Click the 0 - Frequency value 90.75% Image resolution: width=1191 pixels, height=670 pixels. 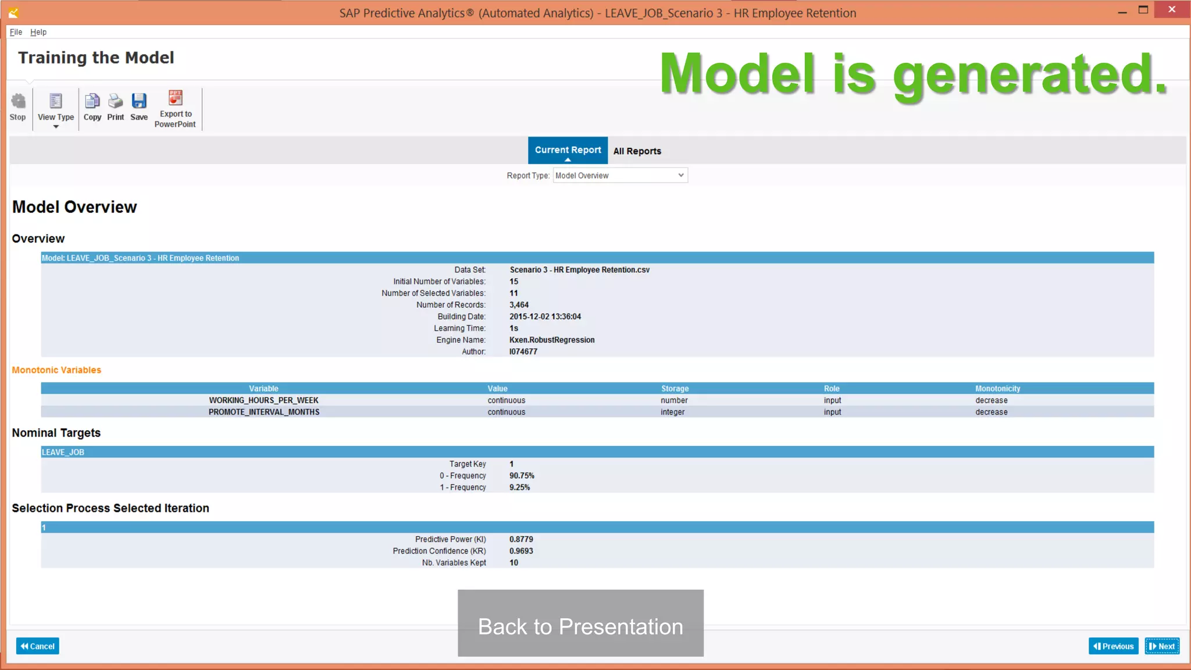pos(522,476)
